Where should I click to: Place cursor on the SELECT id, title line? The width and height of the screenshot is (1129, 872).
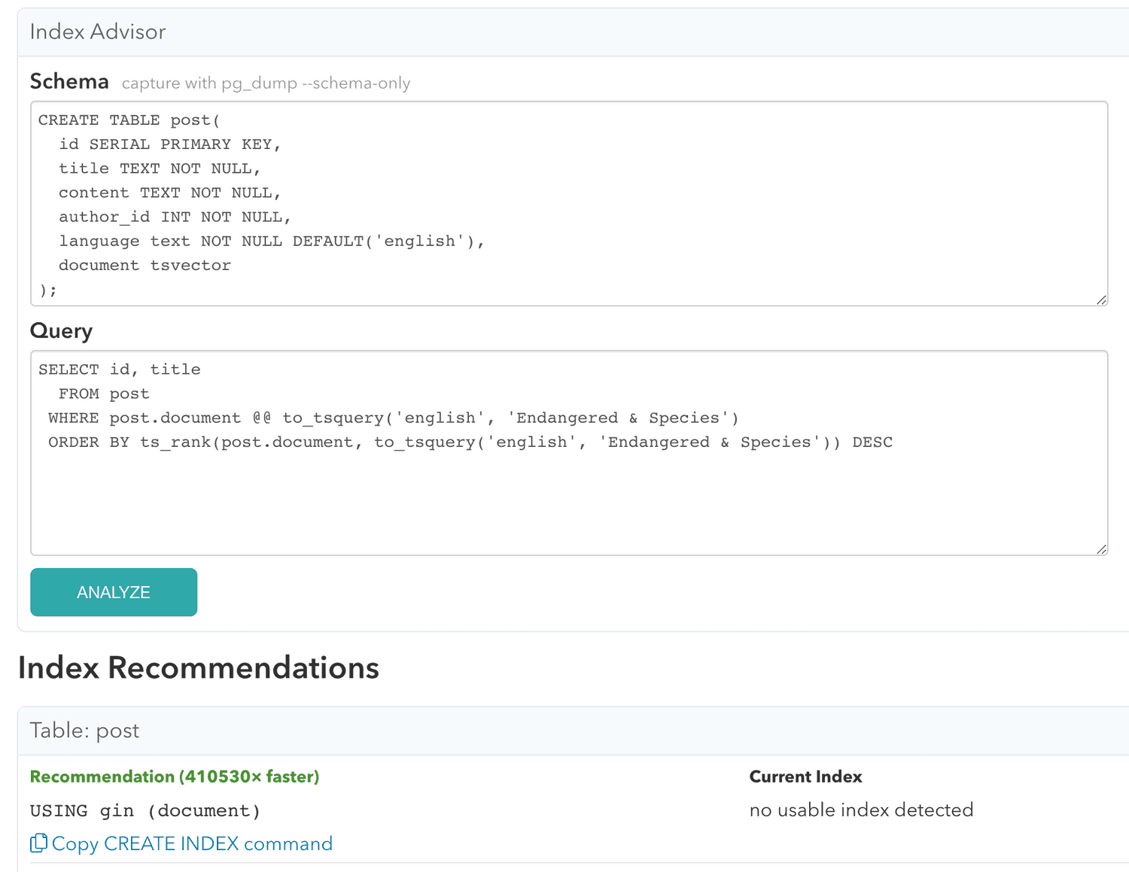click(120, 369)
